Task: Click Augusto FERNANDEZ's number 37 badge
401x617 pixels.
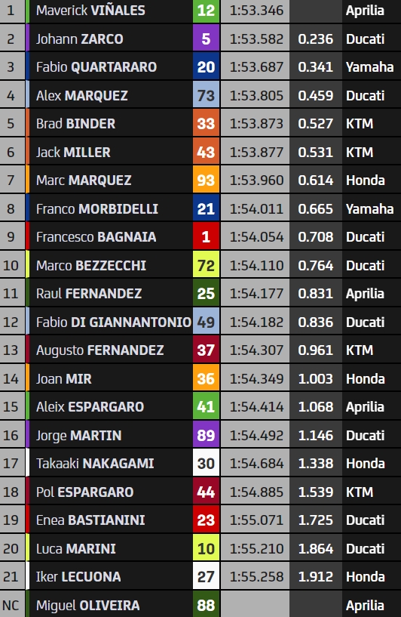Action: (207, 350)
